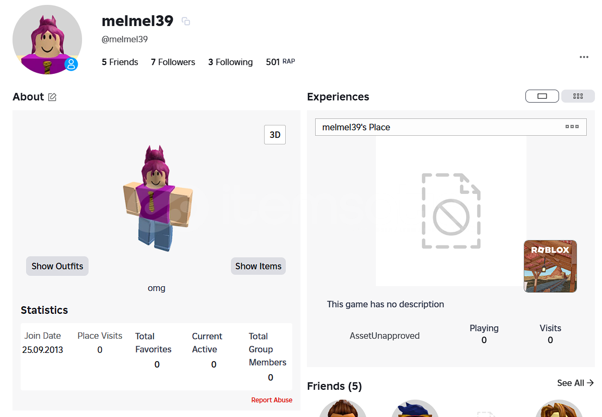The width and height of the screenshot is (602, 417).
Task: View the 3 Following list
Action: point(230,62)
